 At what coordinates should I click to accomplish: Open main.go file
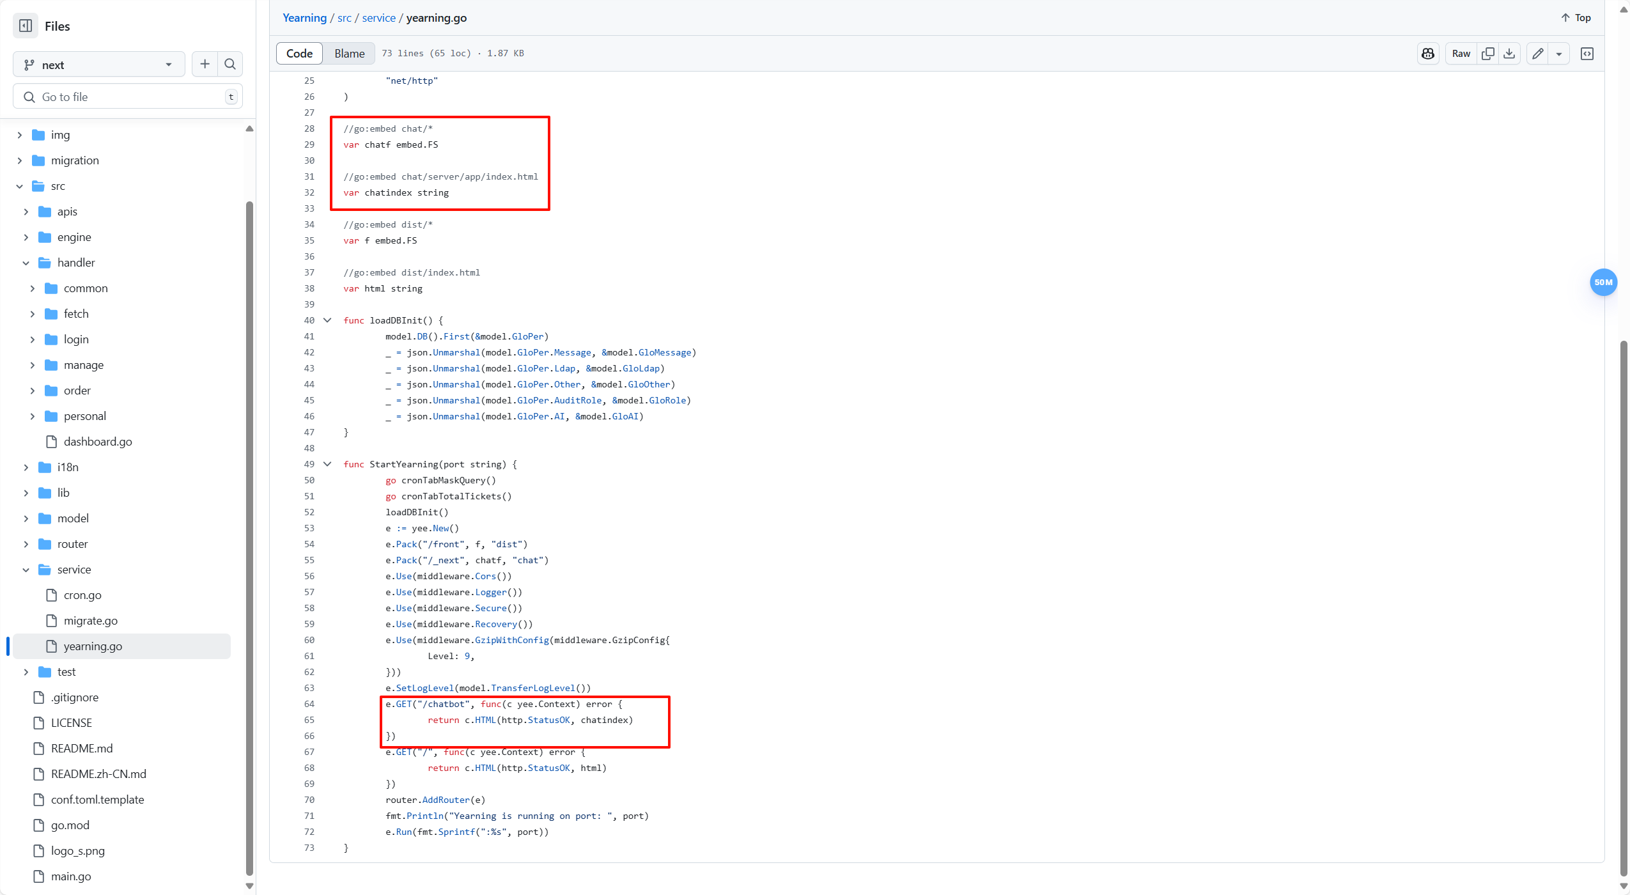click(71, 876)
